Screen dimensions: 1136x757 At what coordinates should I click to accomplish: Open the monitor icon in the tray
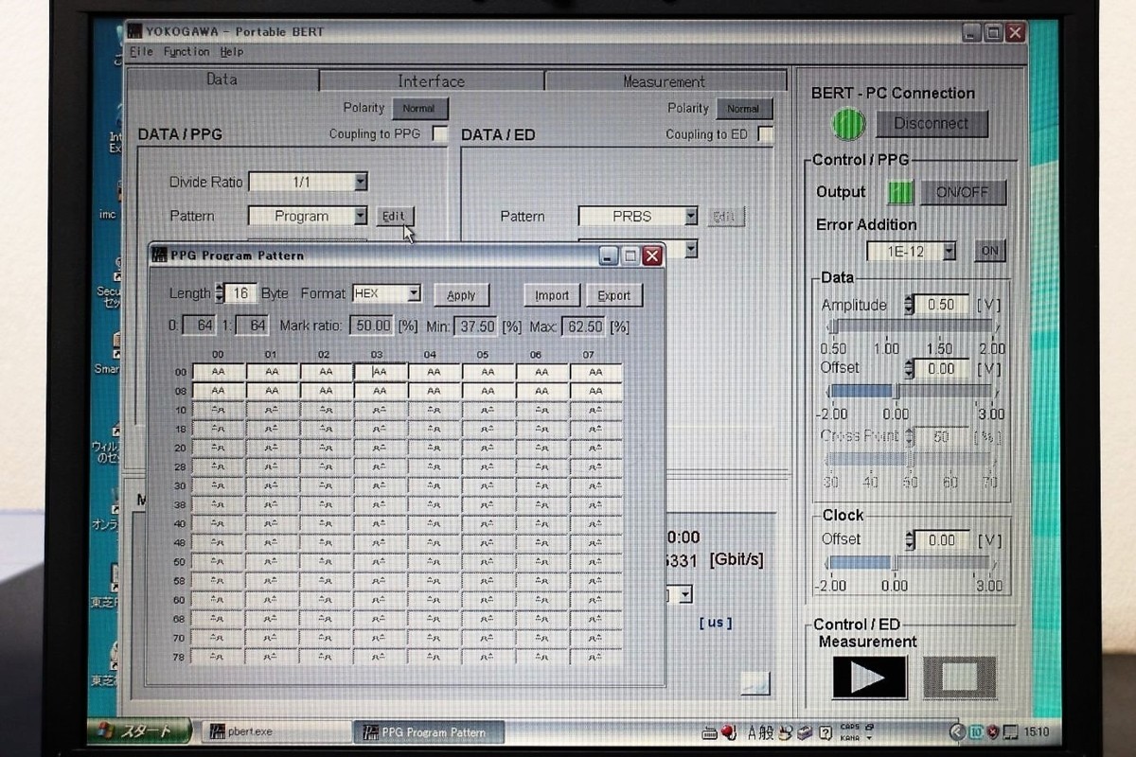1010,731
